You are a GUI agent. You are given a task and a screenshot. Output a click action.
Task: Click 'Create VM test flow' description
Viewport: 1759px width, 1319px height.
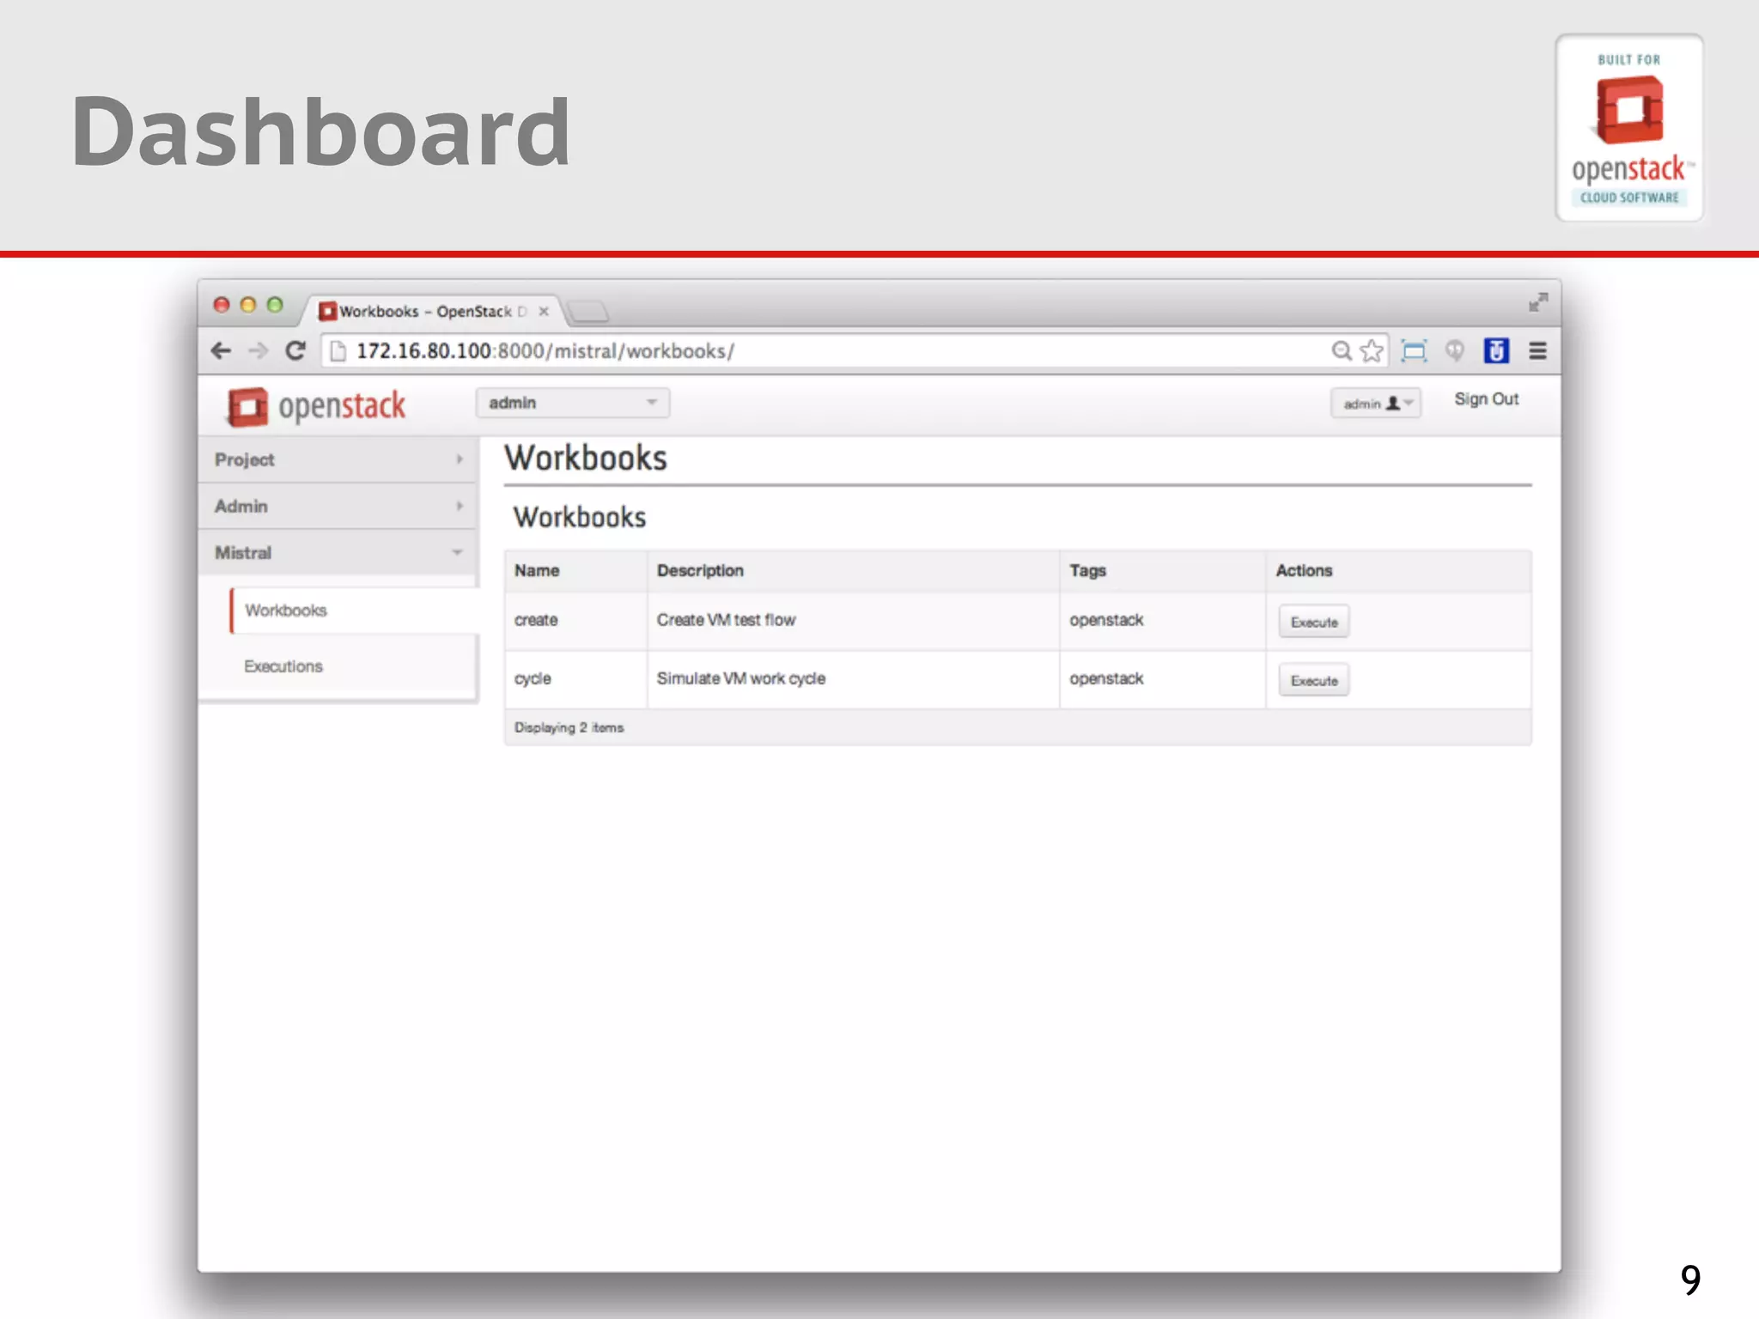[x=726, y=620]
